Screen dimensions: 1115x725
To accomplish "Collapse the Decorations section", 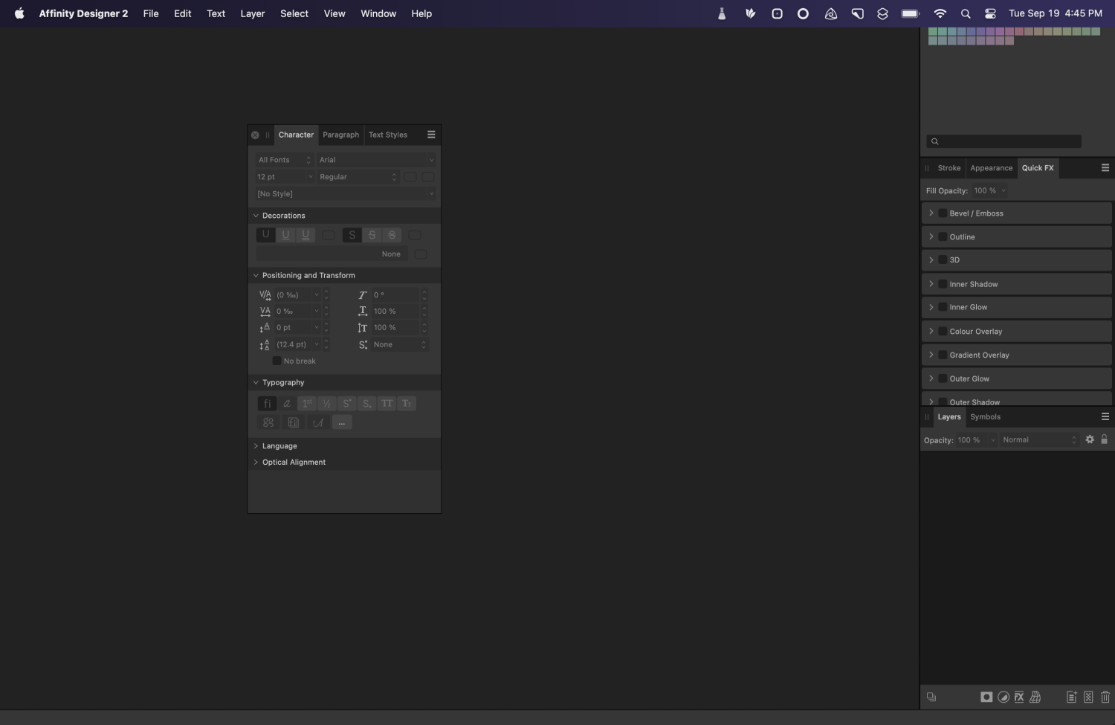I will (x=256, y=215).
